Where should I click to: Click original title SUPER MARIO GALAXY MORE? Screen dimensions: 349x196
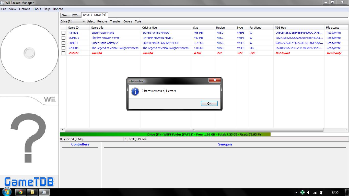point(161,43)
